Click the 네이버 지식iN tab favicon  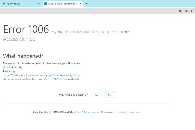[x=4, y=3]
